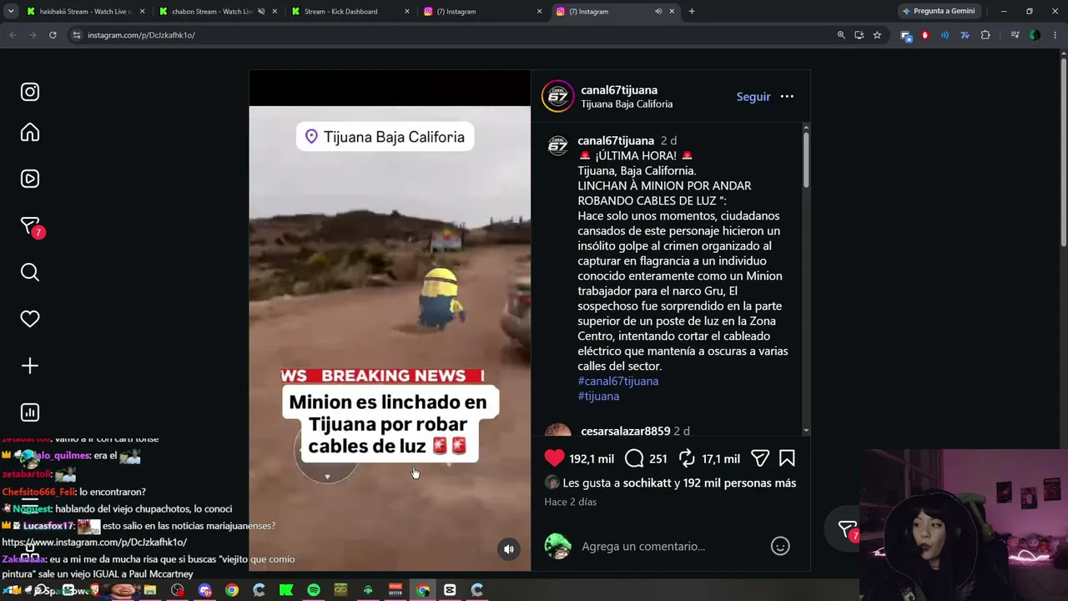Screen dimensions: 1068x601
Task: Open the post's three-dot options menu
Action: tap(787, 97)
